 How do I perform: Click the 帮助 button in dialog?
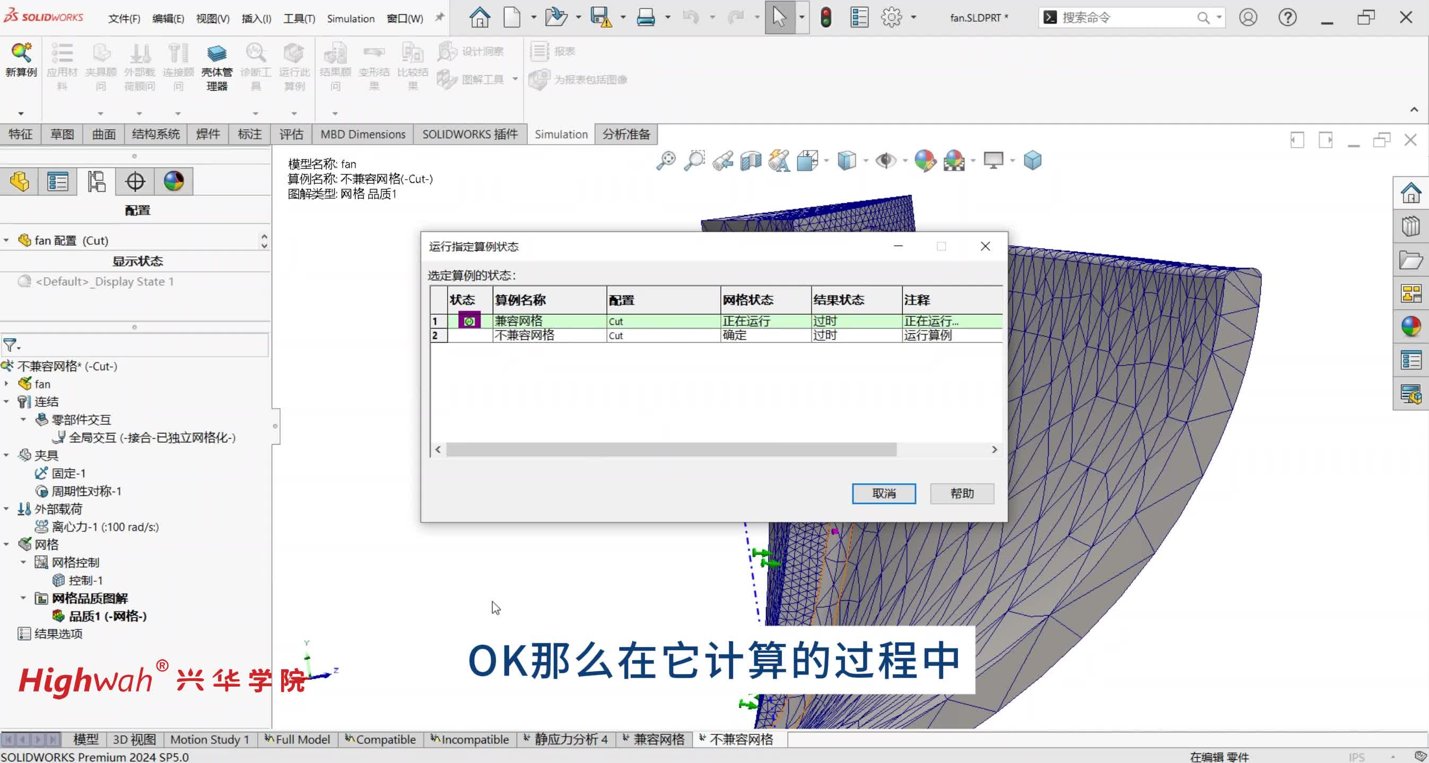pos(961,494)
